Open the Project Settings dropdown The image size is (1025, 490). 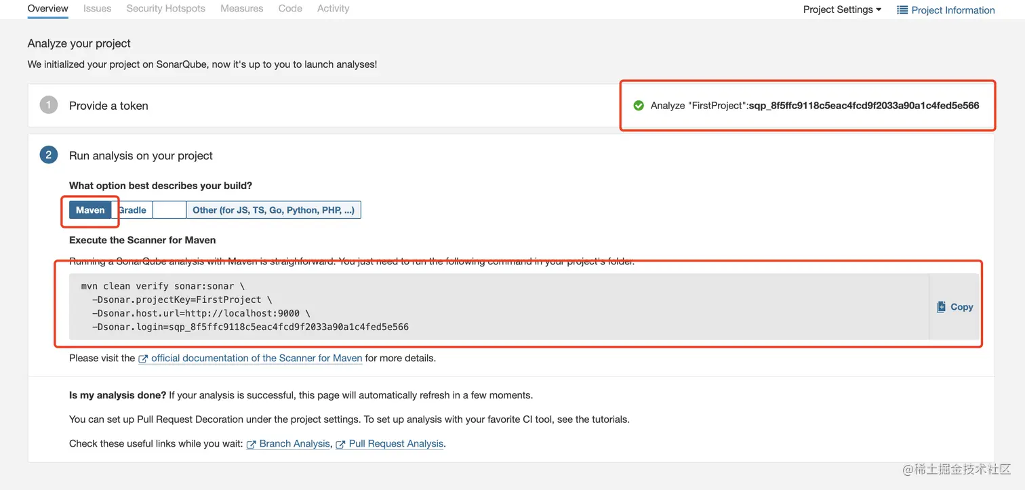[x=842, y=9]
